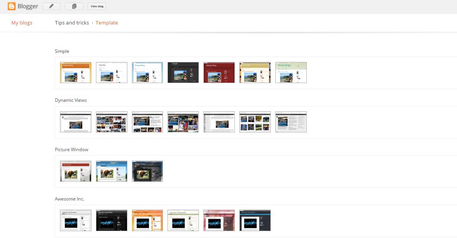Select the photo-grid Dynamic Views thumbnail
Viewport: 457px width, 238px height.
[112, 122]
